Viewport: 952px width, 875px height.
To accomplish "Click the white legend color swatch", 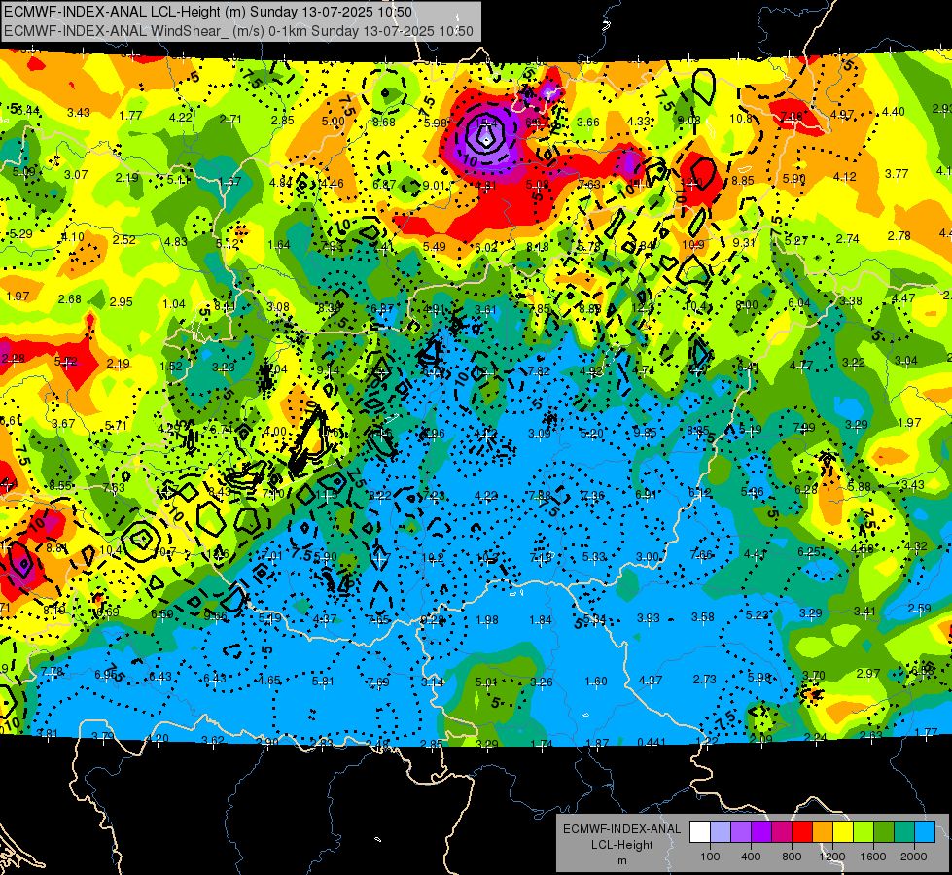I will point(700,831).
